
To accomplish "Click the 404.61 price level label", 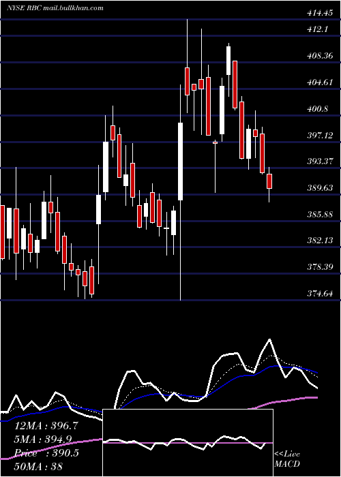I will pos(320,82).
